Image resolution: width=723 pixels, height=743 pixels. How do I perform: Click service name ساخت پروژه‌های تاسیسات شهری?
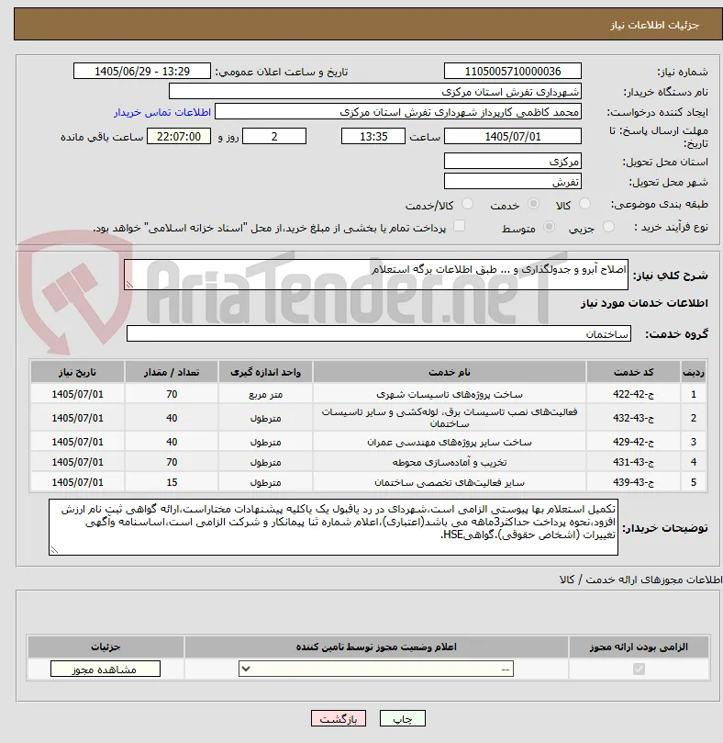pos(450,394)
